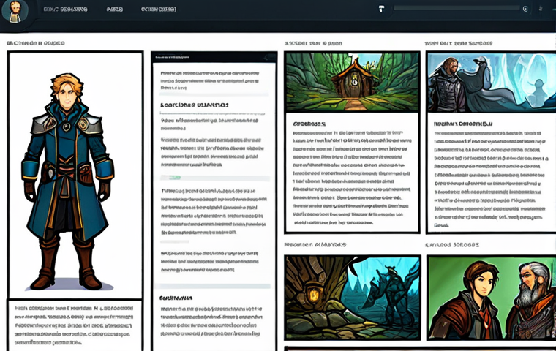556x351 pixels.
Task: Click the bold heading under the cloaked warrior image
Action: coord(463,124)
